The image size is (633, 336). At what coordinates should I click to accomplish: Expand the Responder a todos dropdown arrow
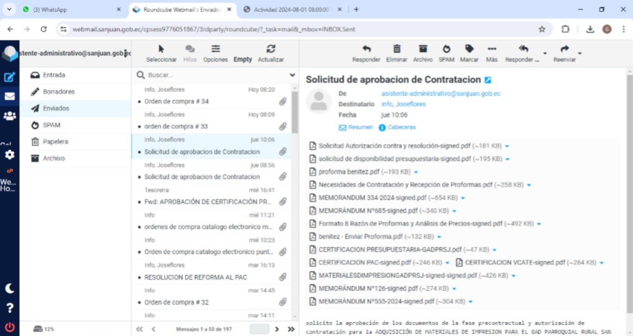pos(545,53)
